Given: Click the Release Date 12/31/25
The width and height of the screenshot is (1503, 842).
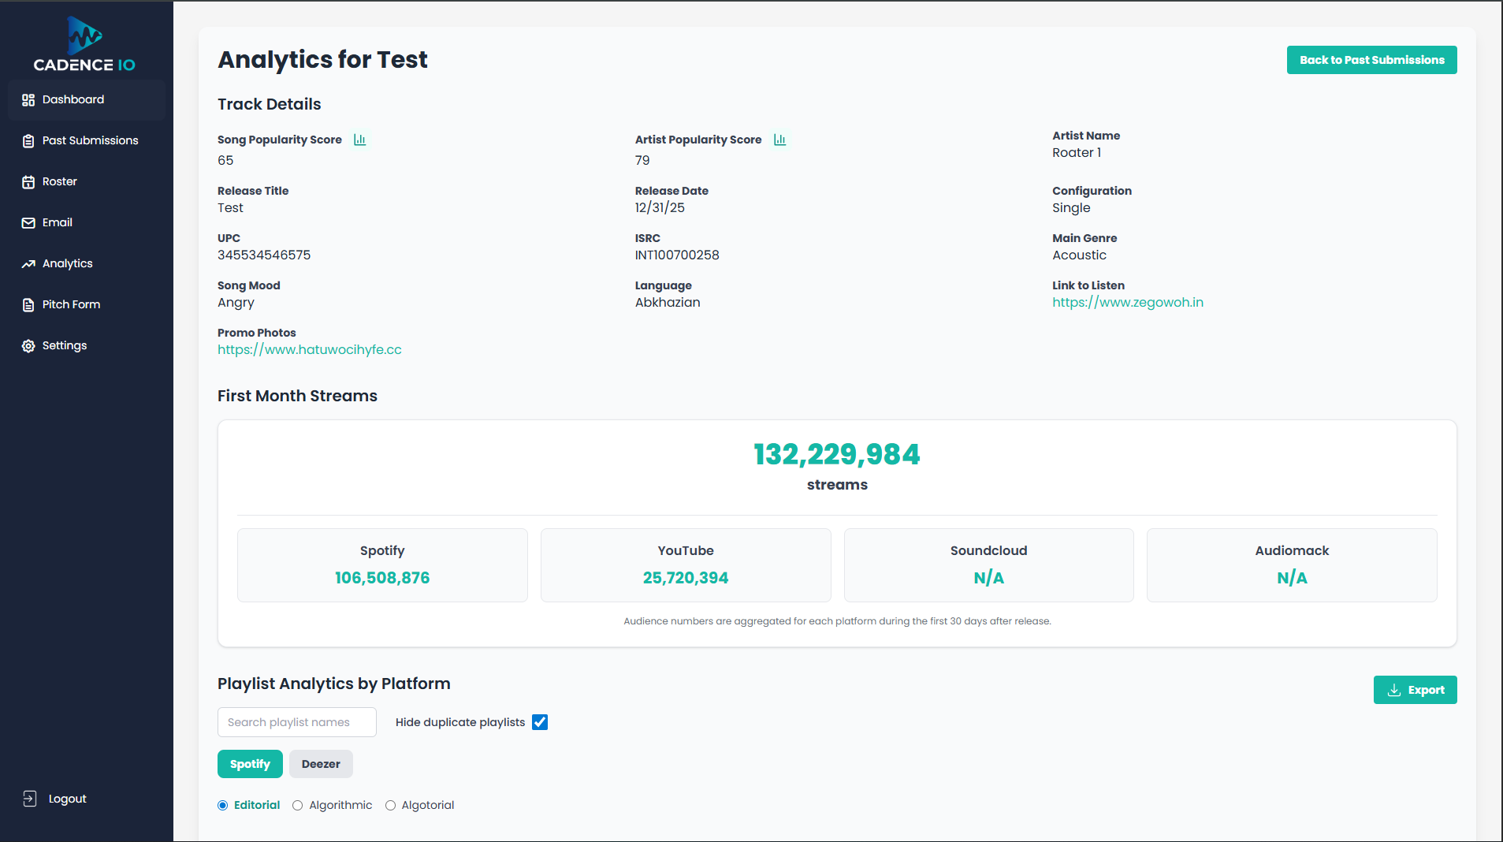Looking at the screenshot, I should point(660,207).
